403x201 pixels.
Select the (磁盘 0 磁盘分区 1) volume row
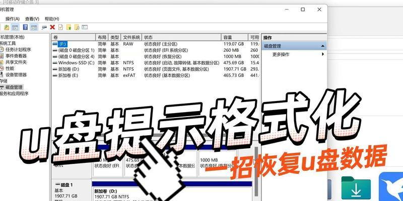point(156,50)
